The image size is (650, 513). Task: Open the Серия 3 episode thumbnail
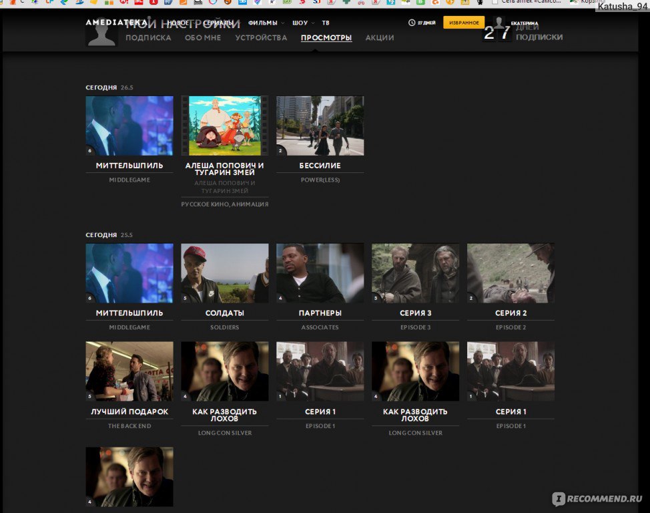[x=415, y=273]
